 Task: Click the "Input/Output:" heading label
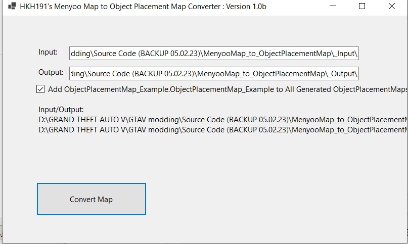click(61, 110)
